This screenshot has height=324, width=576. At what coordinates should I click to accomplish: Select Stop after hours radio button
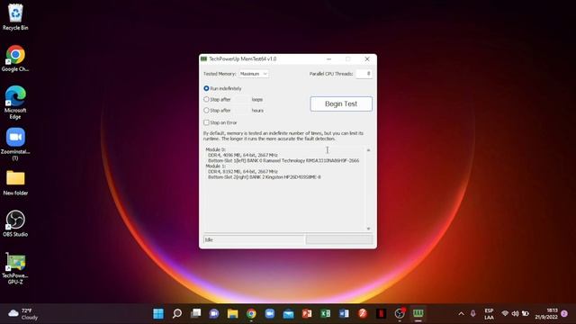coord(206,111)
